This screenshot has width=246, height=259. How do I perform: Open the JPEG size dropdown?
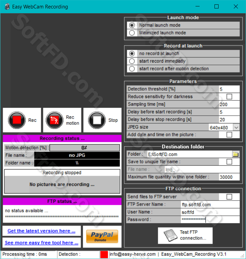click(x=236, y=127)
